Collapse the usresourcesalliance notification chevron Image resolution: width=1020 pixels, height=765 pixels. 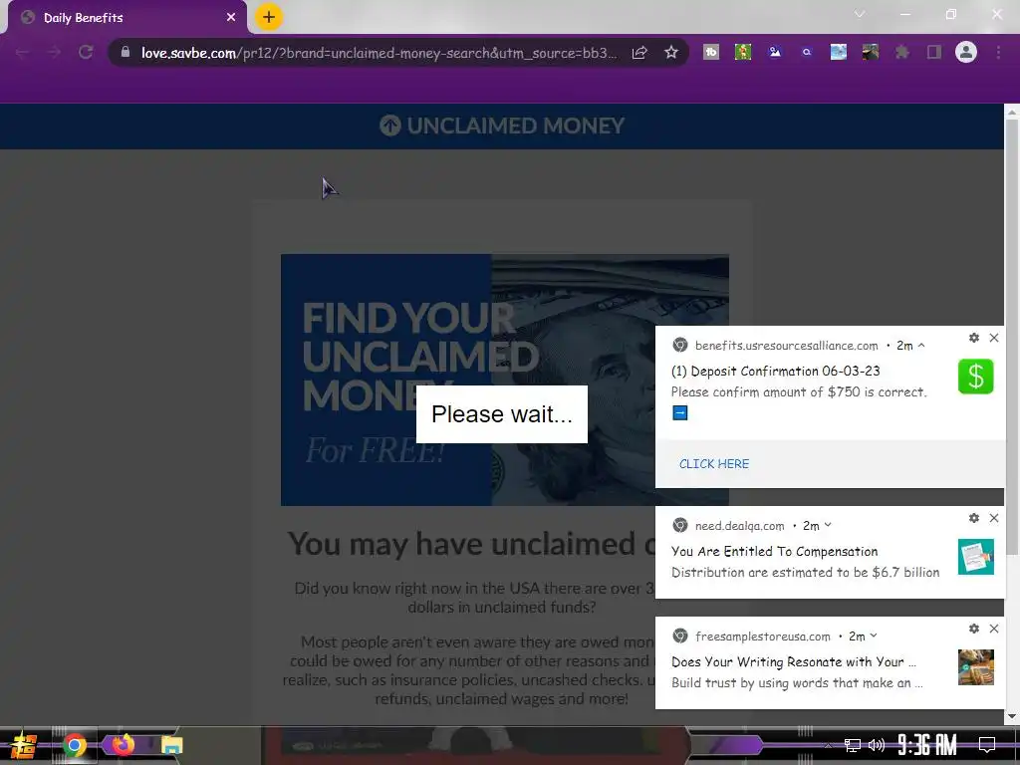click(x=921, y=346)
